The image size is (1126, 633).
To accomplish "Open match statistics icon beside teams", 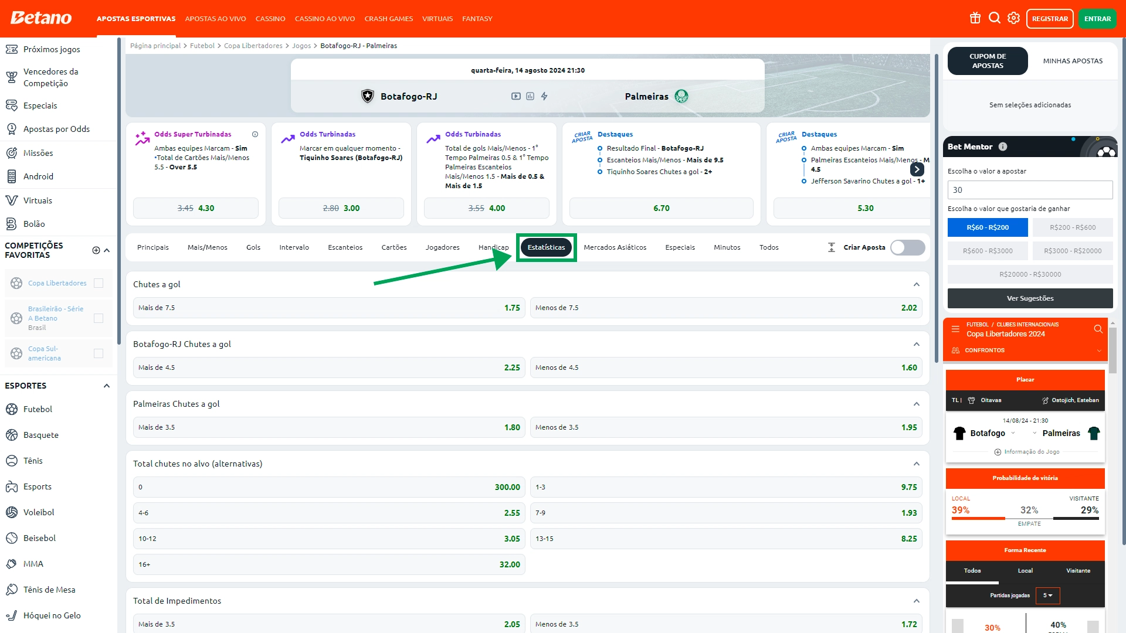I will pyautogui.click(x=530, y=96).
